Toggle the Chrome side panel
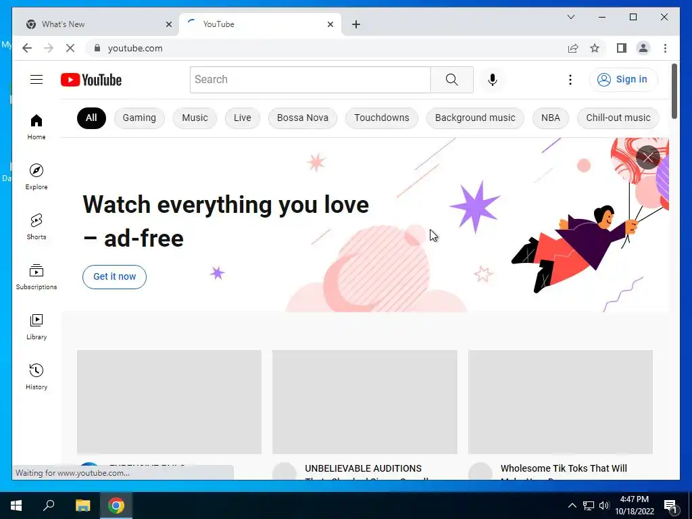Image resolution: width=692 pixels, height=519 pixels. tap(622, 48)
